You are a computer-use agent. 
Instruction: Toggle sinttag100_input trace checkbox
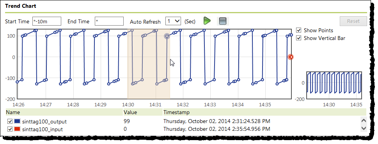tap(10, 129)
